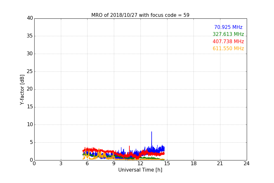
Task: Click the red spike near 10.7 h
Action: point(129,149)
